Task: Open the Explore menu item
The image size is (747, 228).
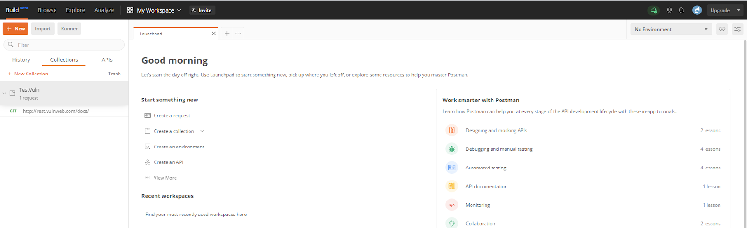Action: pos(75,10)
